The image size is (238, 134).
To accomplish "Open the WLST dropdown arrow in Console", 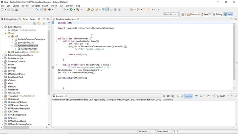I will 228,96.
